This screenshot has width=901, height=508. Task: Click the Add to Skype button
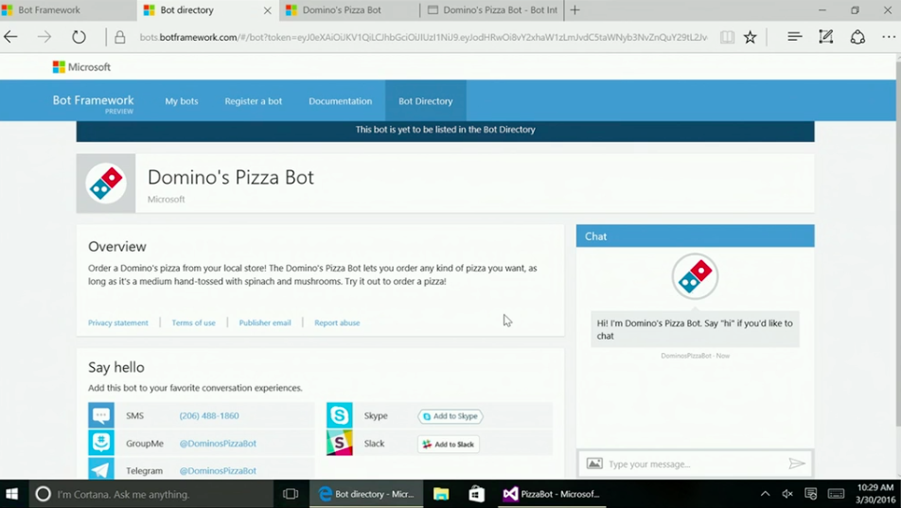pos(450,416)
